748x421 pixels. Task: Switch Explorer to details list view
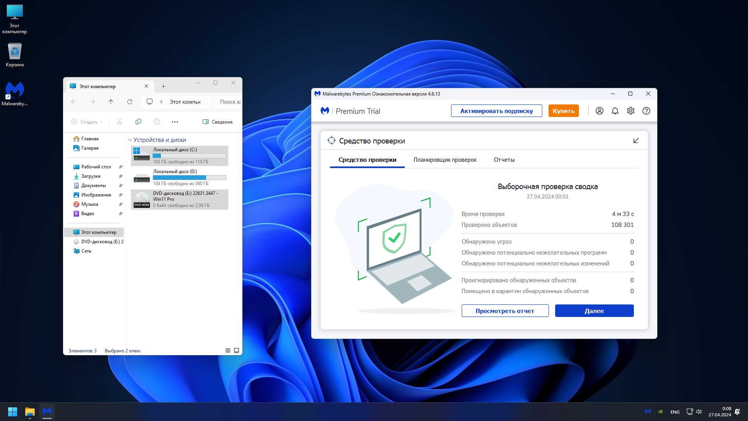tap(228, 350)
